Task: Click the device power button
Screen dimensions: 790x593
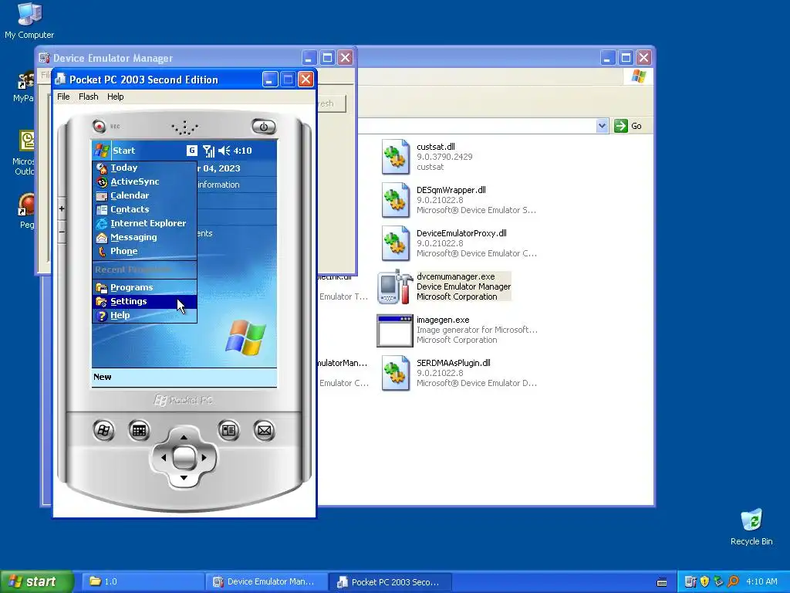Action: 264,127
